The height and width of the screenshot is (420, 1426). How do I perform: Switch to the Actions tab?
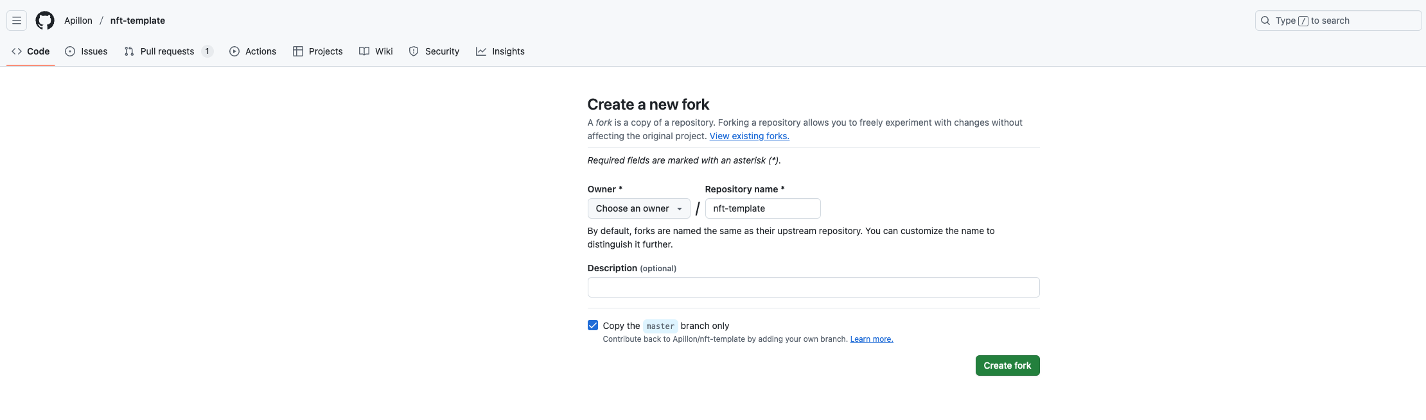252,51
